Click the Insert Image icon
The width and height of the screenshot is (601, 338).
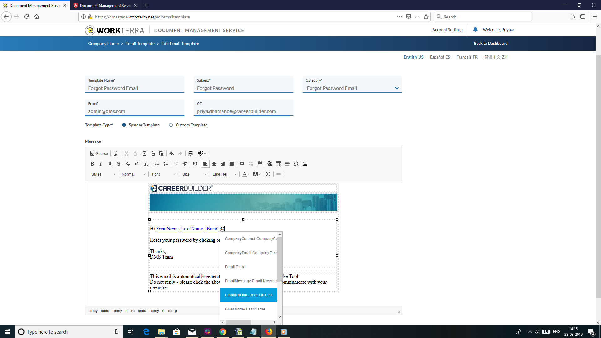(x=305, y=164)
